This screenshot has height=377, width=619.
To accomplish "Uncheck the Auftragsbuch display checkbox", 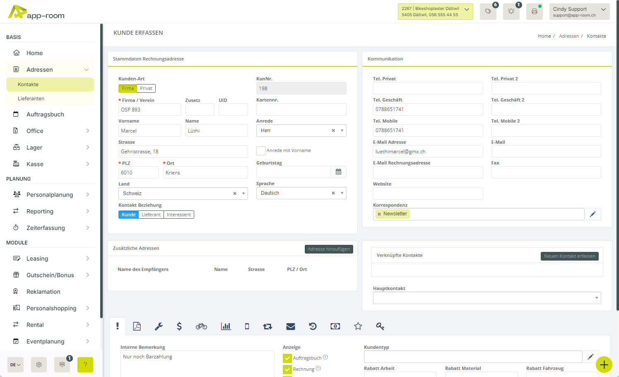I will pyautogui.click(x=287, y=358).
